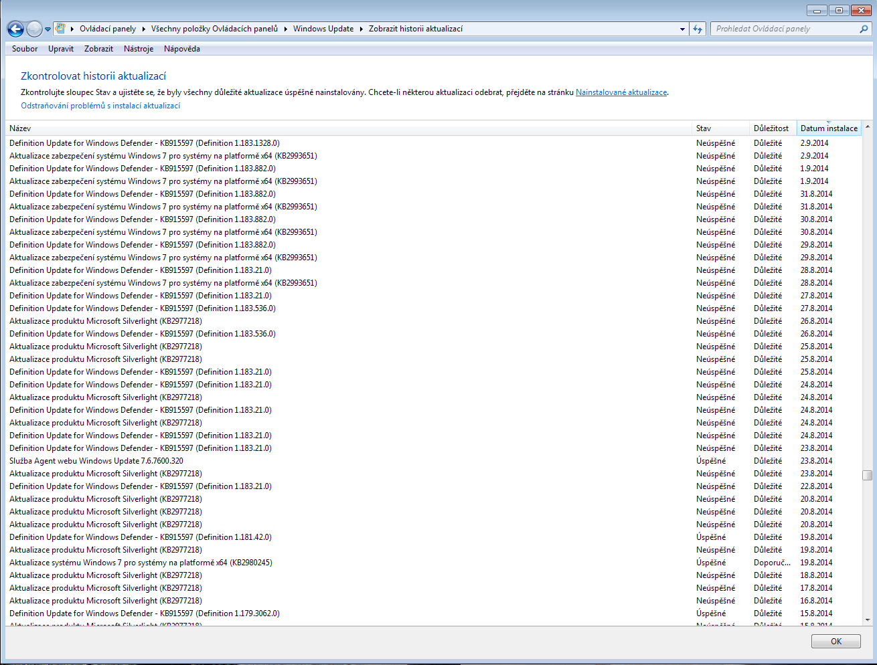877x665 pixels.
Task: Select the Silverlight KB2977218 row dated 26.8.2014
Action: click(434, 321)
